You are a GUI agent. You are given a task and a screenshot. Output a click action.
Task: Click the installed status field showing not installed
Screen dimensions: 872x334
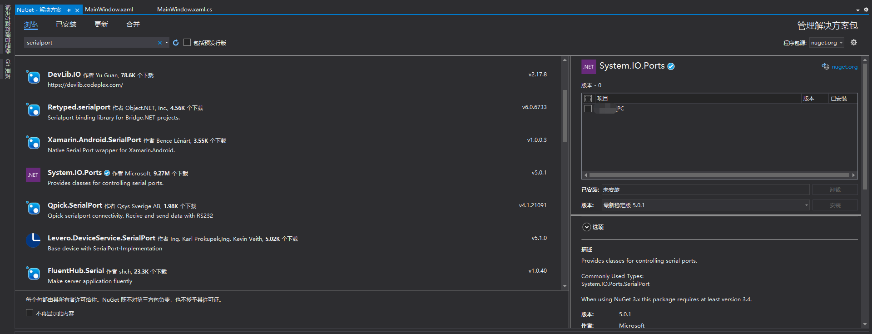pyautogui.click(x=705, y=190)
